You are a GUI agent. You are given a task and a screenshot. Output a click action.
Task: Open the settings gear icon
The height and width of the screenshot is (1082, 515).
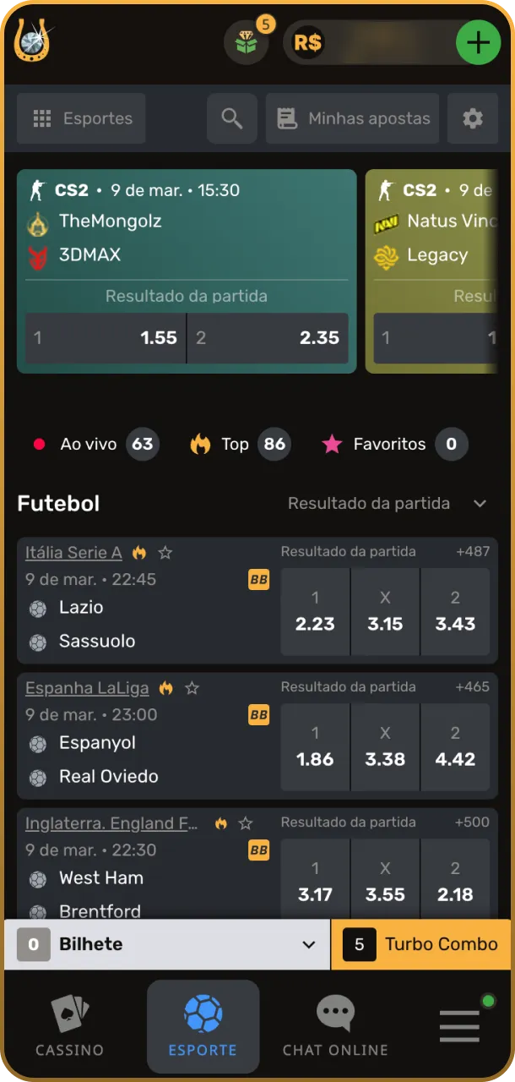pos(473,118)
